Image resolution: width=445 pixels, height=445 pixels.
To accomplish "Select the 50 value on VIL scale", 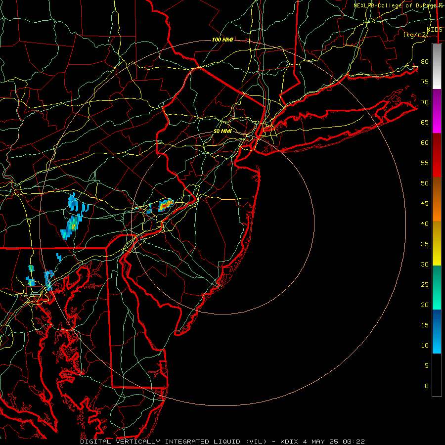I will 425,183.
